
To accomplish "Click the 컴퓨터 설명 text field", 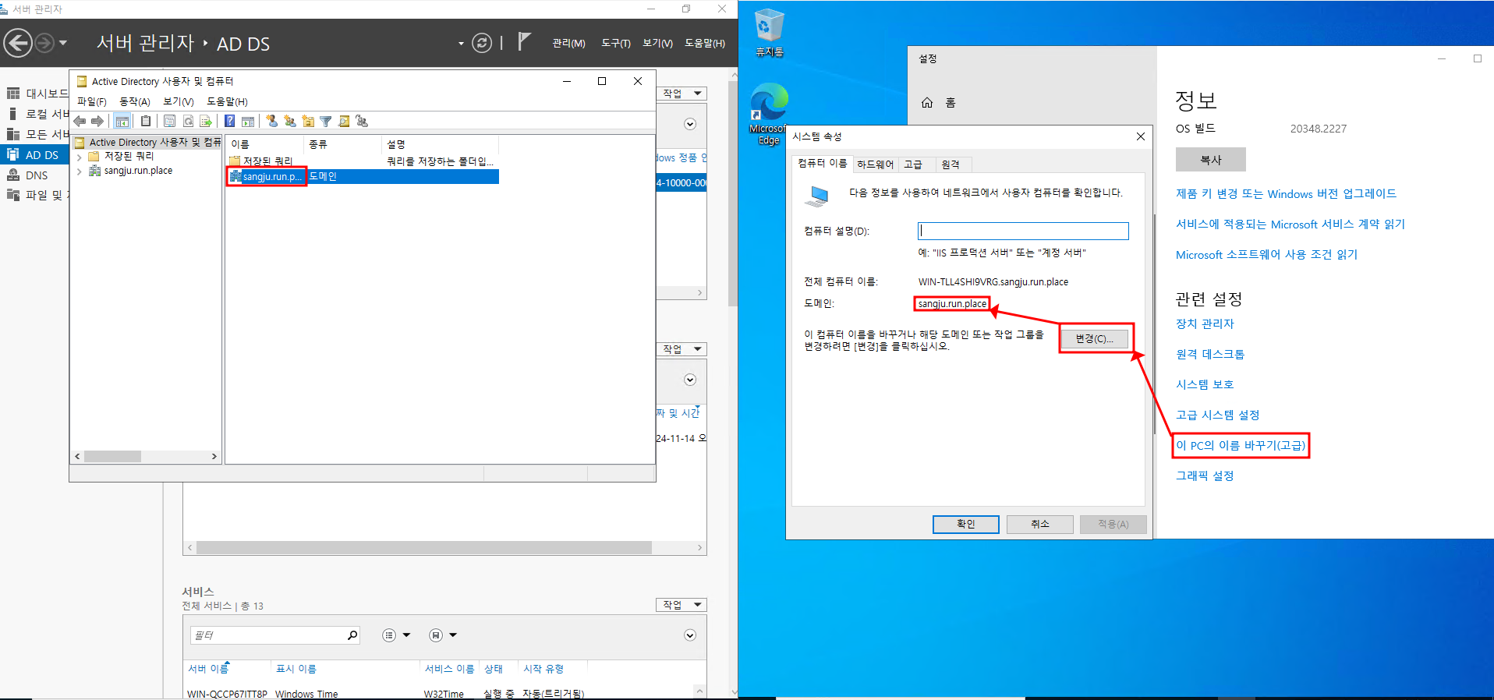I will pos(1023,231).
